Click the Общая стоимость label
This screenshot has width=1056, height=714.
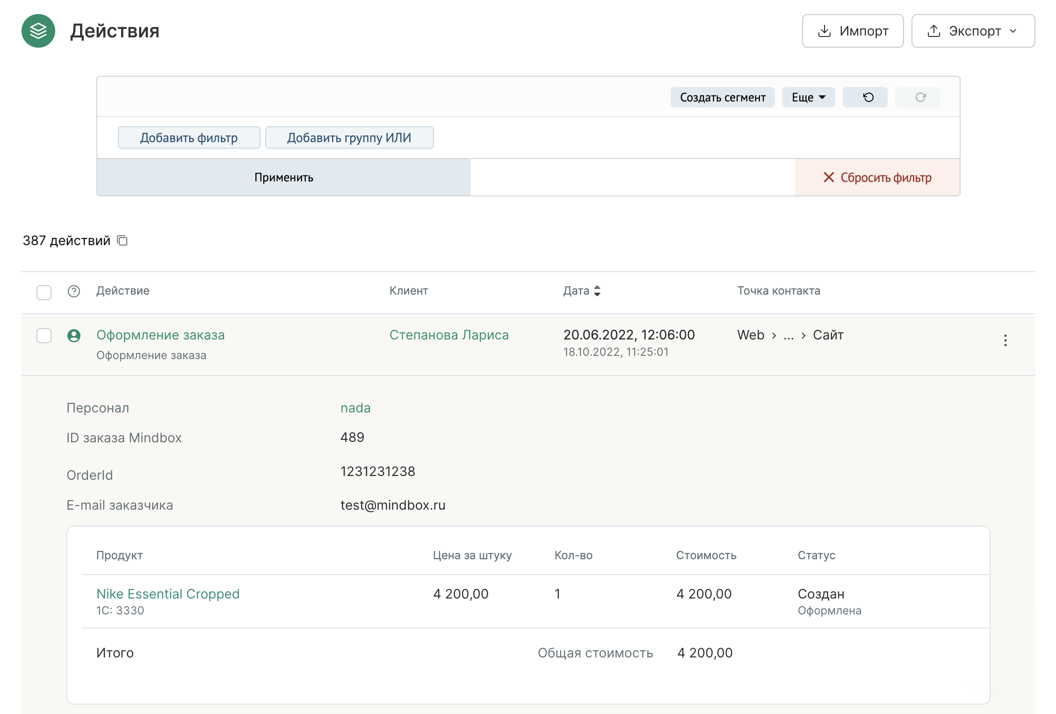[x=595, y=653]
